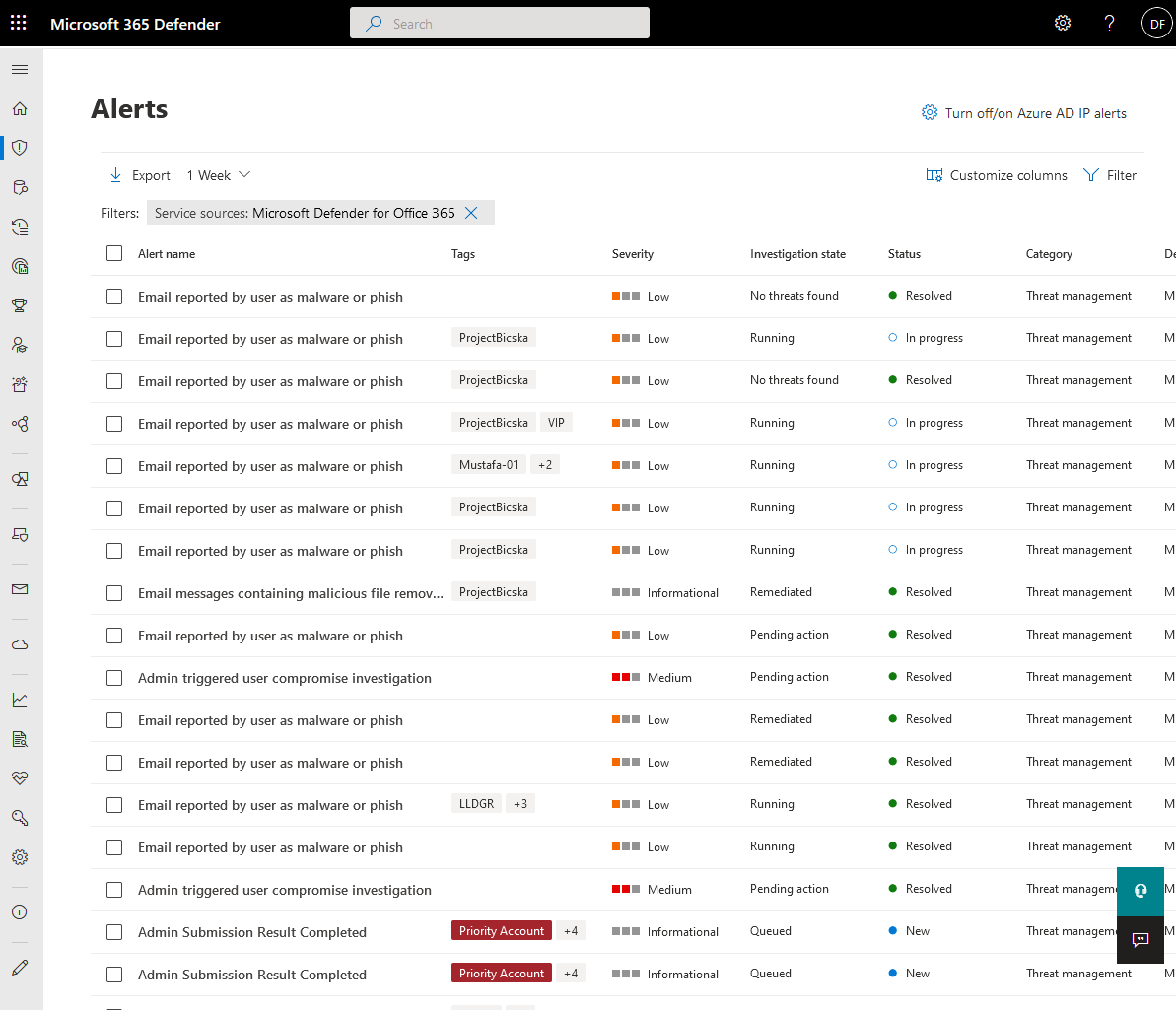
Task: Export the alerts list
Action: click(x=139, y=174)
